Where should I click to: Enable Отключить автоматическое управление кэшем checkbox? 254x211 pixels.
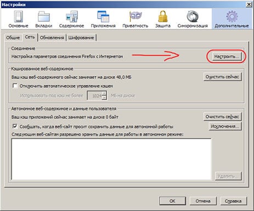[15, 85]
